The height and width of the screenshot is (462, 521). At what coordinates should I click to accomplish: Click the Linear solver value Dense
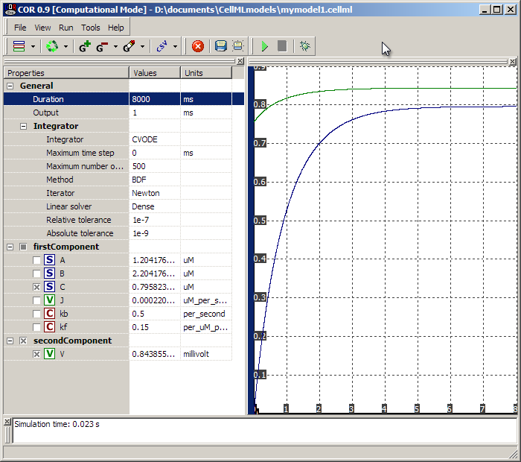click(x=155, y=206)
